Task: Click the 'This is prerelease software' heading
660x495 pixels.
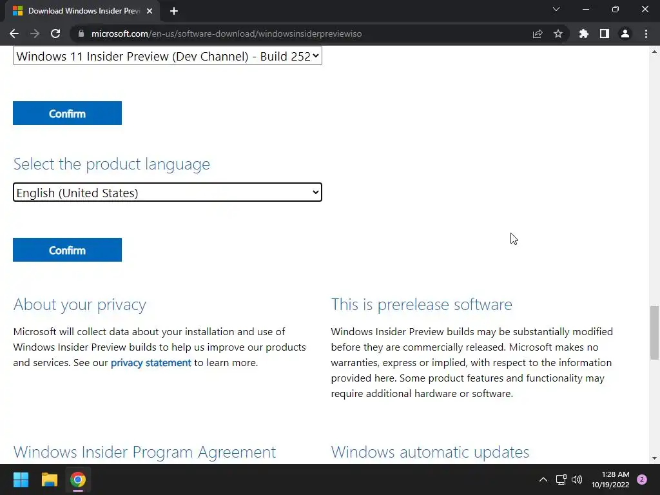Action: pyautogui.click(x=422, y=304)
